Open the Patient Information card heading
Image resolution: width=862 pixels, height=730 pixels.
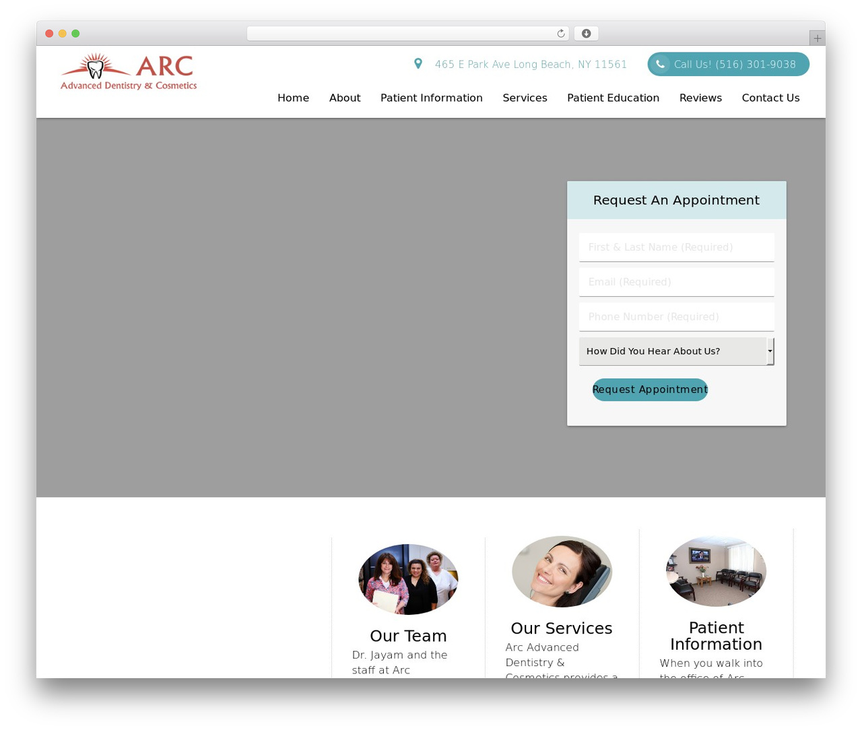coord(716,636)
